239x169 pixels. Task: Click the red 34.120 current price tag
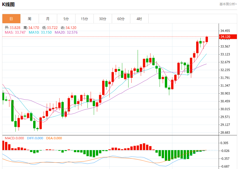point(225,37)
